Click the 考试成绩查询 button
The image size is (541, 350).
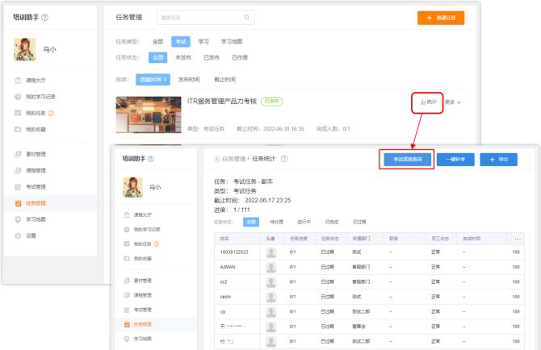point(408,160)
